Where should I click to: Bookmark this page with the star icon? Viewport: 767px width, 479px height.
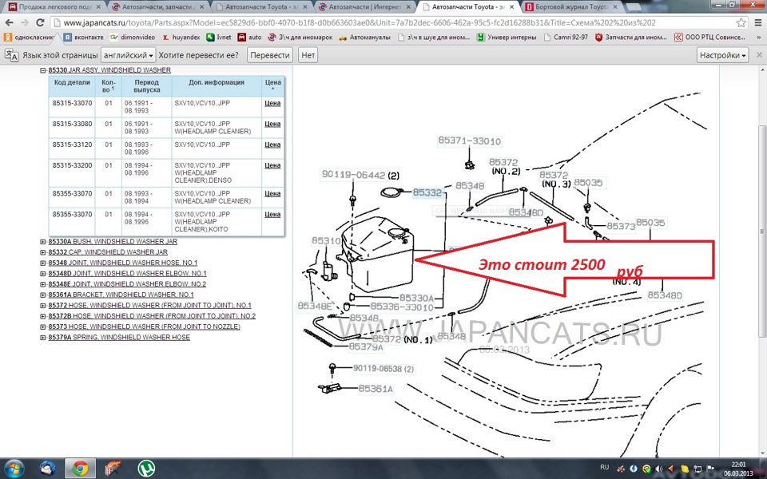(741, 22)
